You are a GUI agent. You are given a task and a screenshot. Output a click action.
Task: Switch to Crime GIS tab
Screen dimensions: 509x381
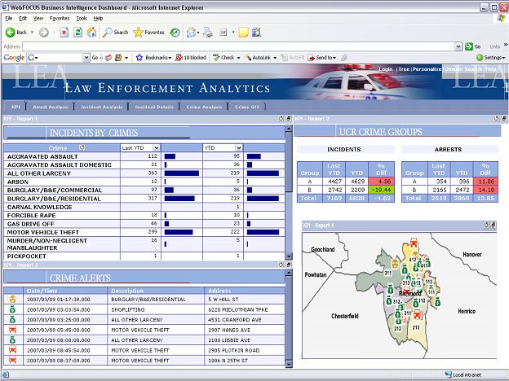(247, 107)
